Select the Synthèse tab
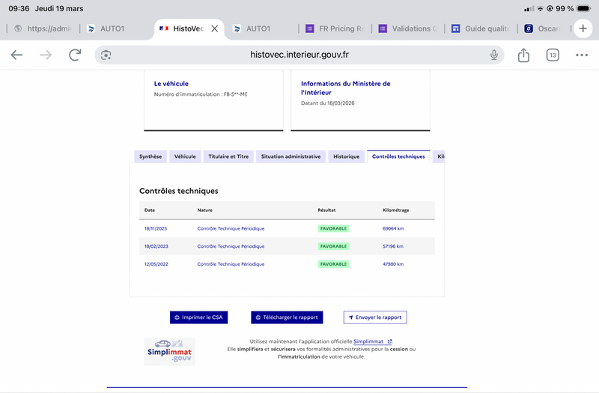This screenshot has width=599, height=393. pyautogui.click(x=150, y=156)
